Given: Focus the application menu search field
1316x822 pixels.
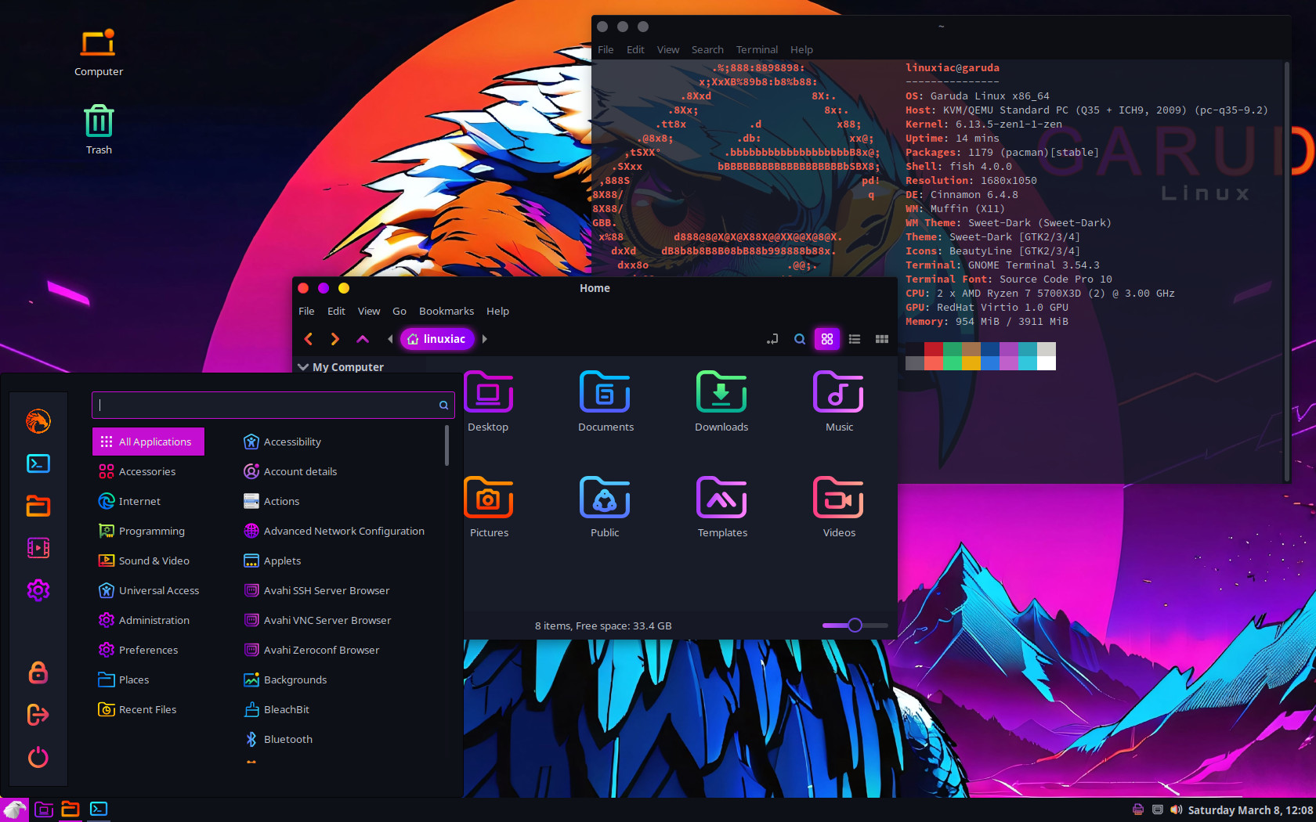Looking at the screenshot, I should [x=273, y=405].
